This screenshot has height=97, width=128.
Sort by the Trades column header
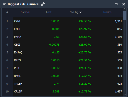(107, 12)
